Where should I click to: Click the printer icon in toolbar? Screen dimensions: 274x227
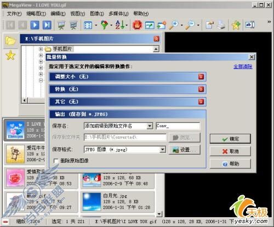coord(221,25)
